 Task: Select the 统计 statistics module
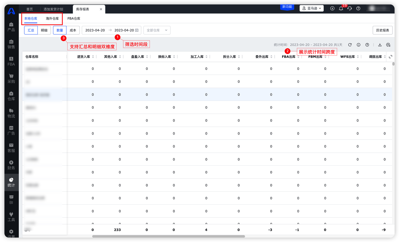(x=11, y=182)
